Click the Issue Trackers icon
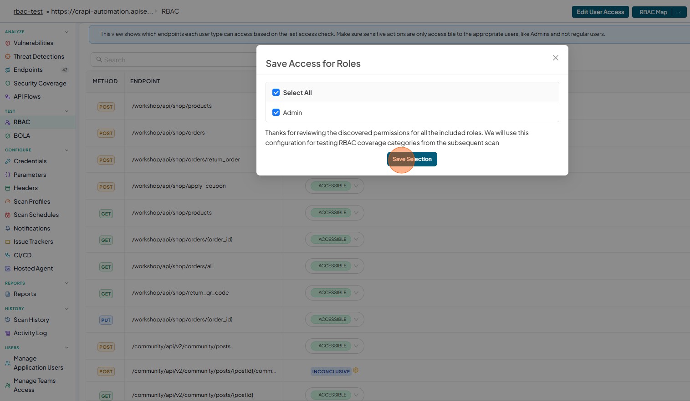 [8, 242]
